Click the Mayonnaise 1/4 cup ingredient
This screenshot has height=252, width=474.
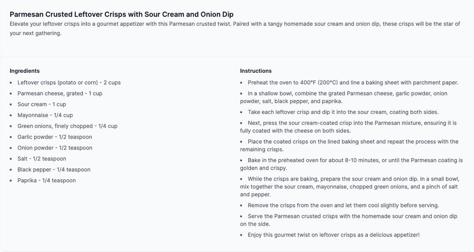point(45,115)
